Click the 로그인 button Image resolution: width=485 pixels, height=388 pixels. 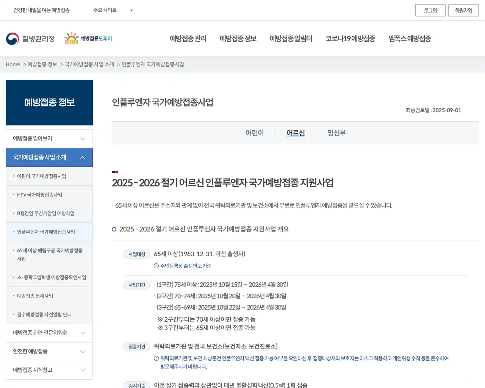tap(430, 10)
